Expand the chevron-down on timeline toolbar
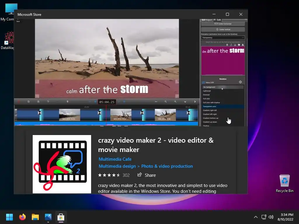This screenshot has height=224, width=299. 185,102
